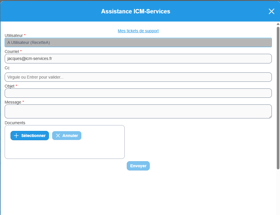280x215 pixels.
Task: Click the Message area resize grip
Action: 270,117
